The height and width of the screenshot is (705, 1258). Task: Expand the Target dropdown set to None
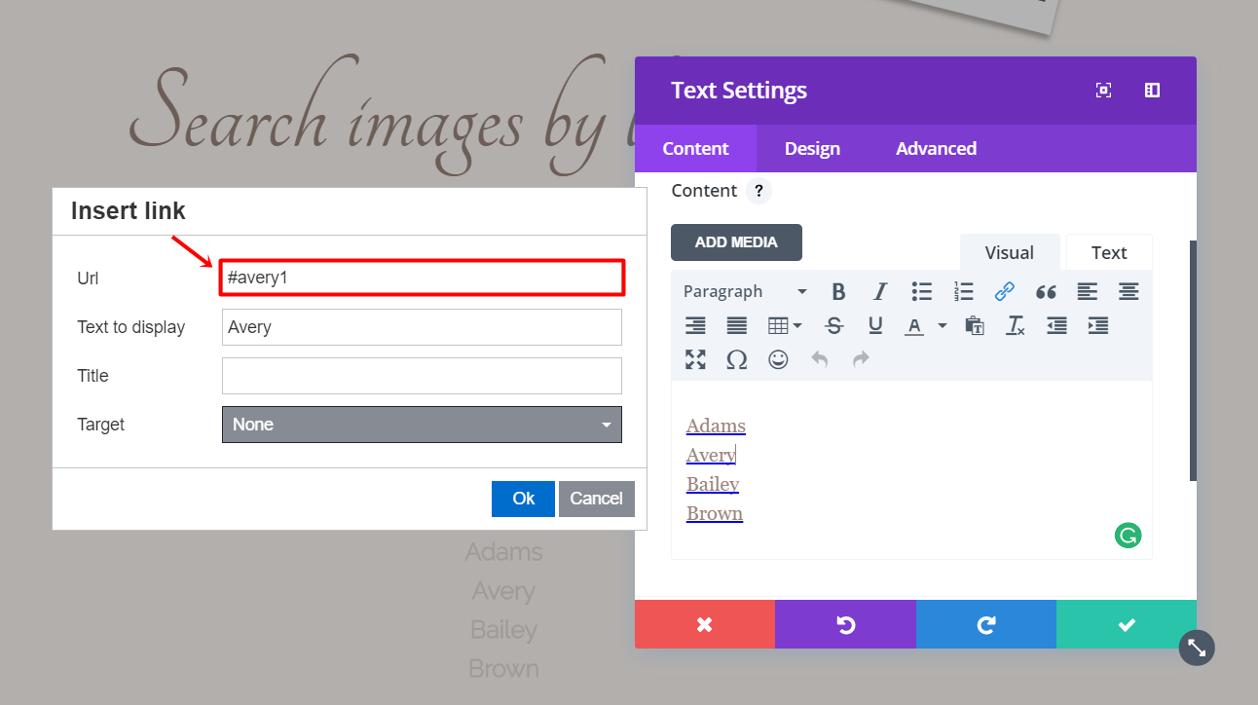pyautogui.click(x=422, y=425)
